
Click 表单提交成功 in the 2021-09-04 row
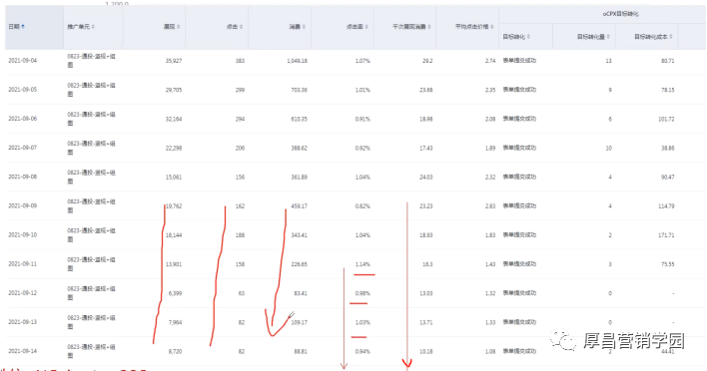tap(519, 60)
